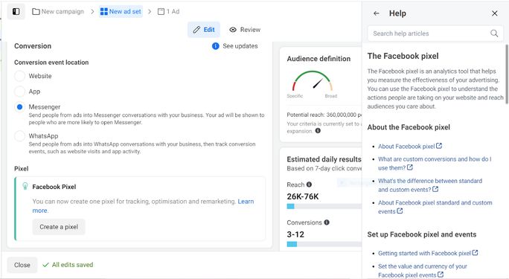Click the Reach info icon
This screenshot has height=279, width=509.
coord(309,185)
